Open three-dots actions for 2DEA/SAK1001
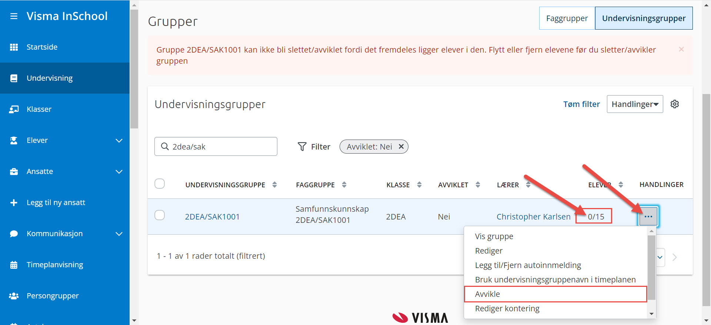The height and width of the screenshot is (325, 711). (x=648, y=217)
